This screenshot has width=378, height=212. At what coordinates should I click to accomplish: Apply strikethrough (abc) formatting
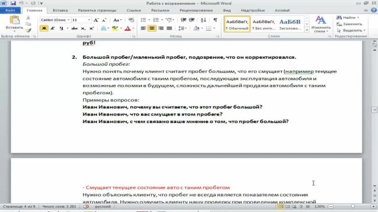74,28
